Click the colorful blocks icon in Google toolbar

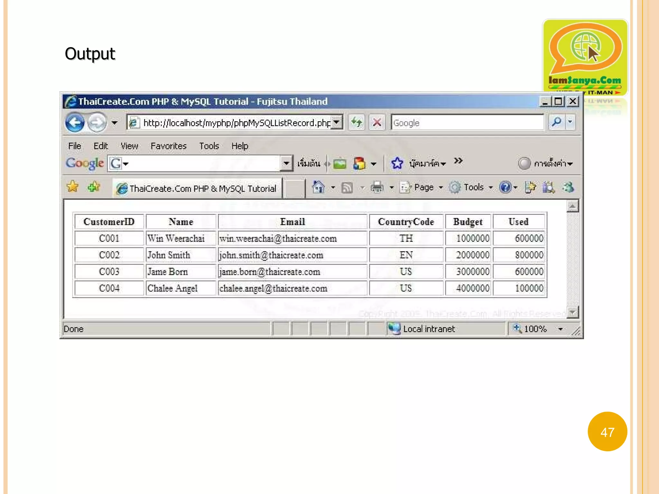[359, 163]
